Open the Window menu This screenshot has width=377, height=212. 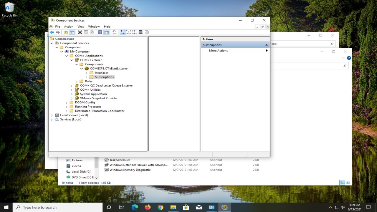(94, 26)
